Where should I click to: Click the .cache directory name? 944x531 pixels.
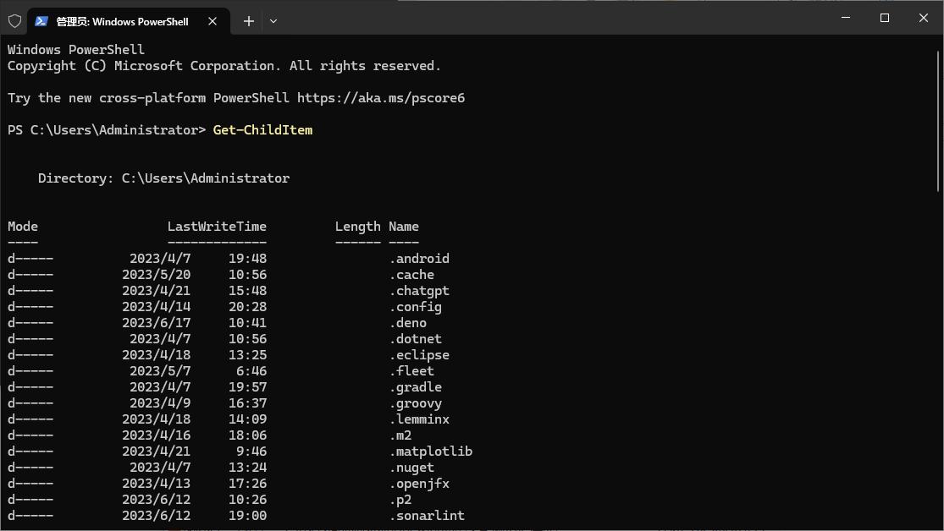click(x=414, y=274)
